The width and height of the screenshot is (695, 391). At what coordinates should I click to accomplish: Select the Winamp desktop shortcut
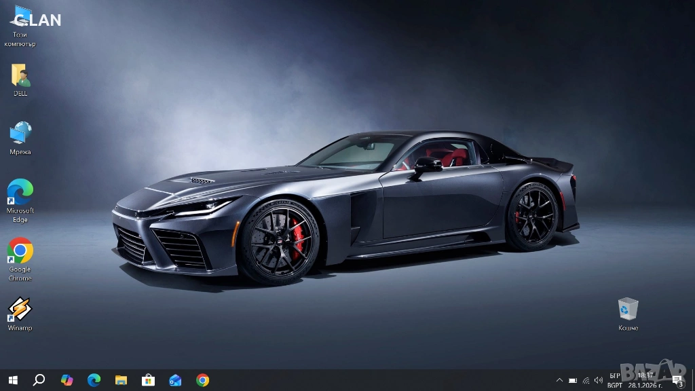[x=20, y=311]
